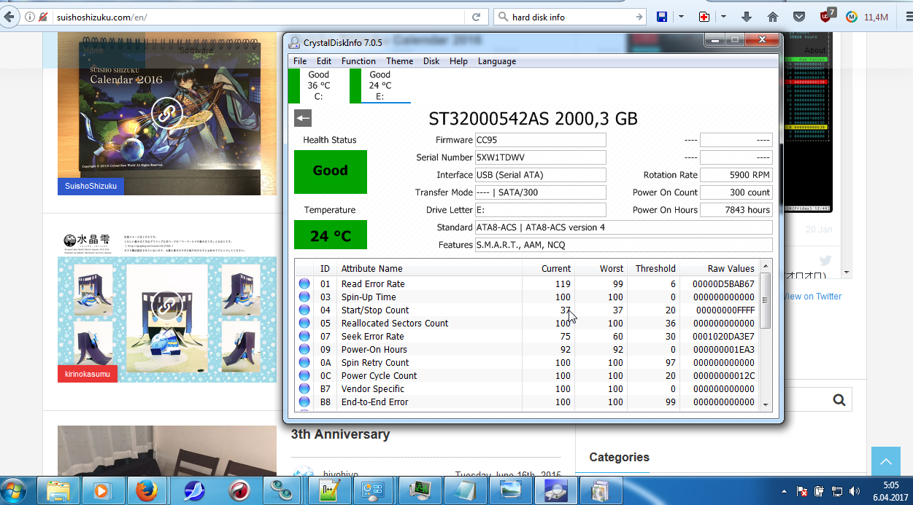
Task: Open the Disk menu
Action: tap(431, 61)
